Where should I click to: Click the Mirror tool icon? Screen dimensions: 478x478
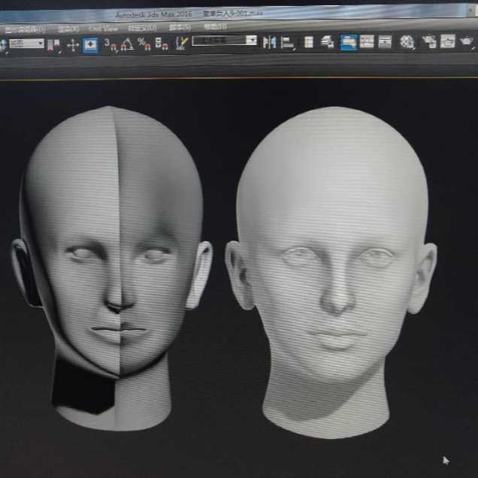click(x=270, y=42)
